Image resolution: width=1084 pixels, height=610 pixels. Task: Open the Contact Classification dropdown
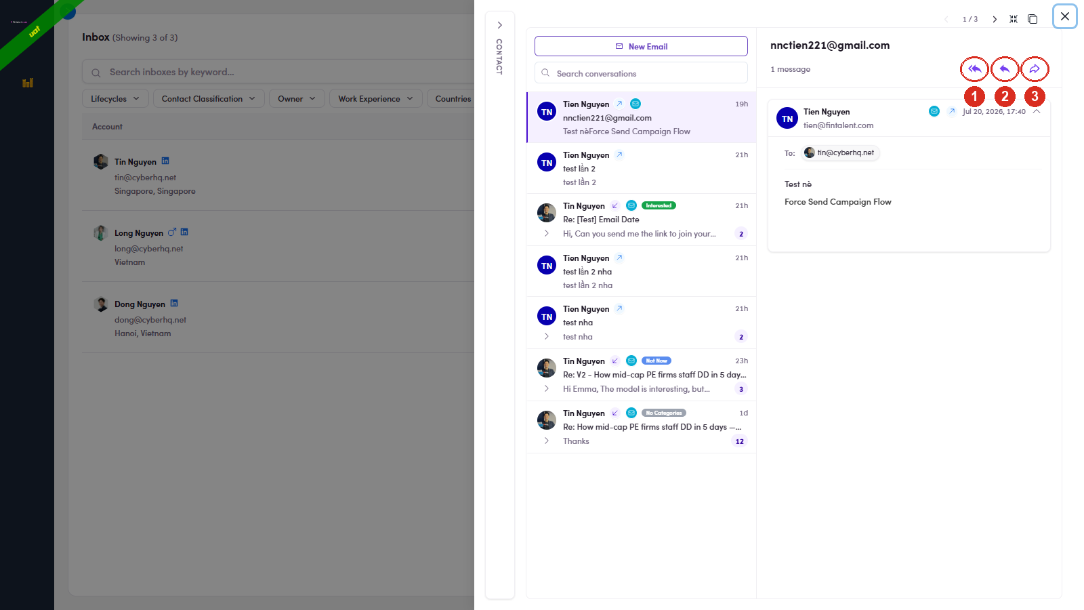click(209, 98)
